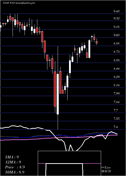Image resolution: width=126 pixels, height=176 pixels.
Task: Click the 12MA : 9 readout
Action: pyautogui.click(x=13, y=162)
